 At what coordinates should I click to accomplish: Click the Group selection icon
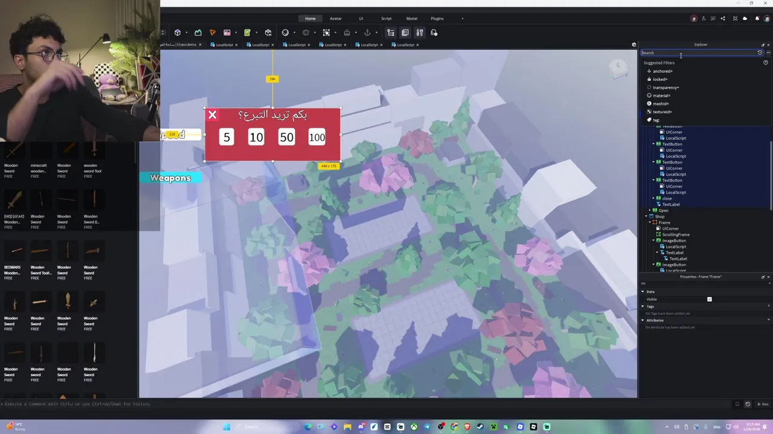point(326,33)
